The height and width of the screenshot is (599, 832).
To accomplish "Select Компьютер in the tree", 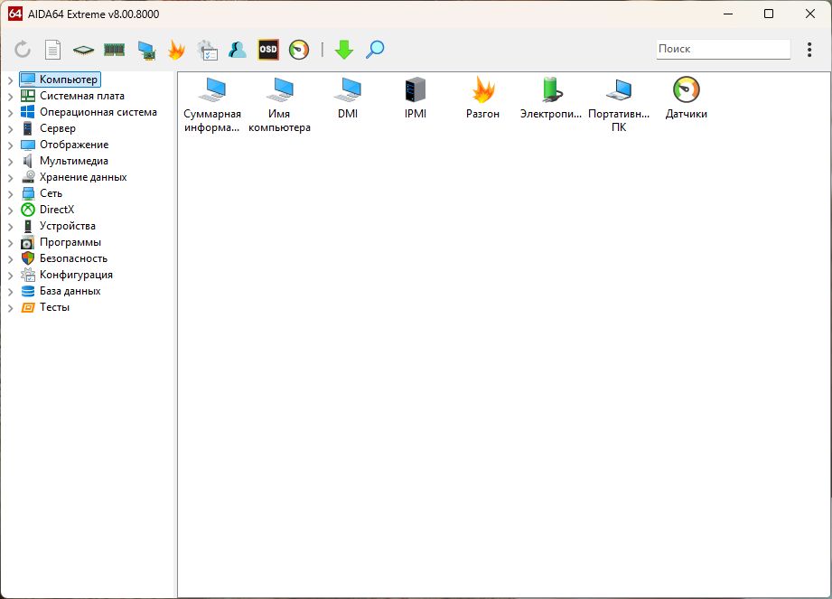I will tap(60, 80).
